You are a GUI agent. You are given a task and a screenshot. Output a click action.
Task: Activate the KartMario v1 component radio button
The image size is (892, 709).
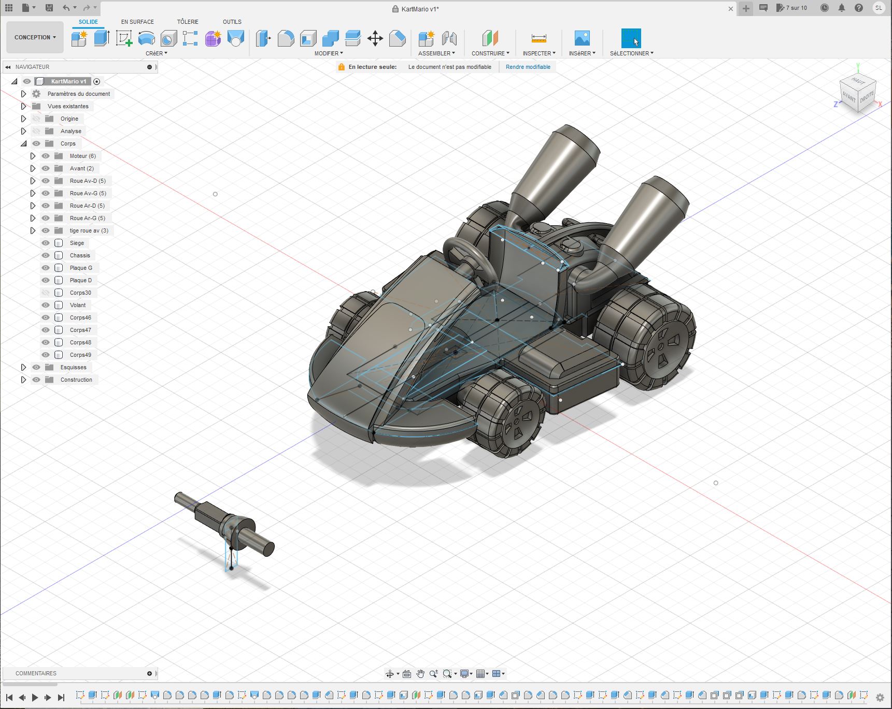tap(96, 81)
